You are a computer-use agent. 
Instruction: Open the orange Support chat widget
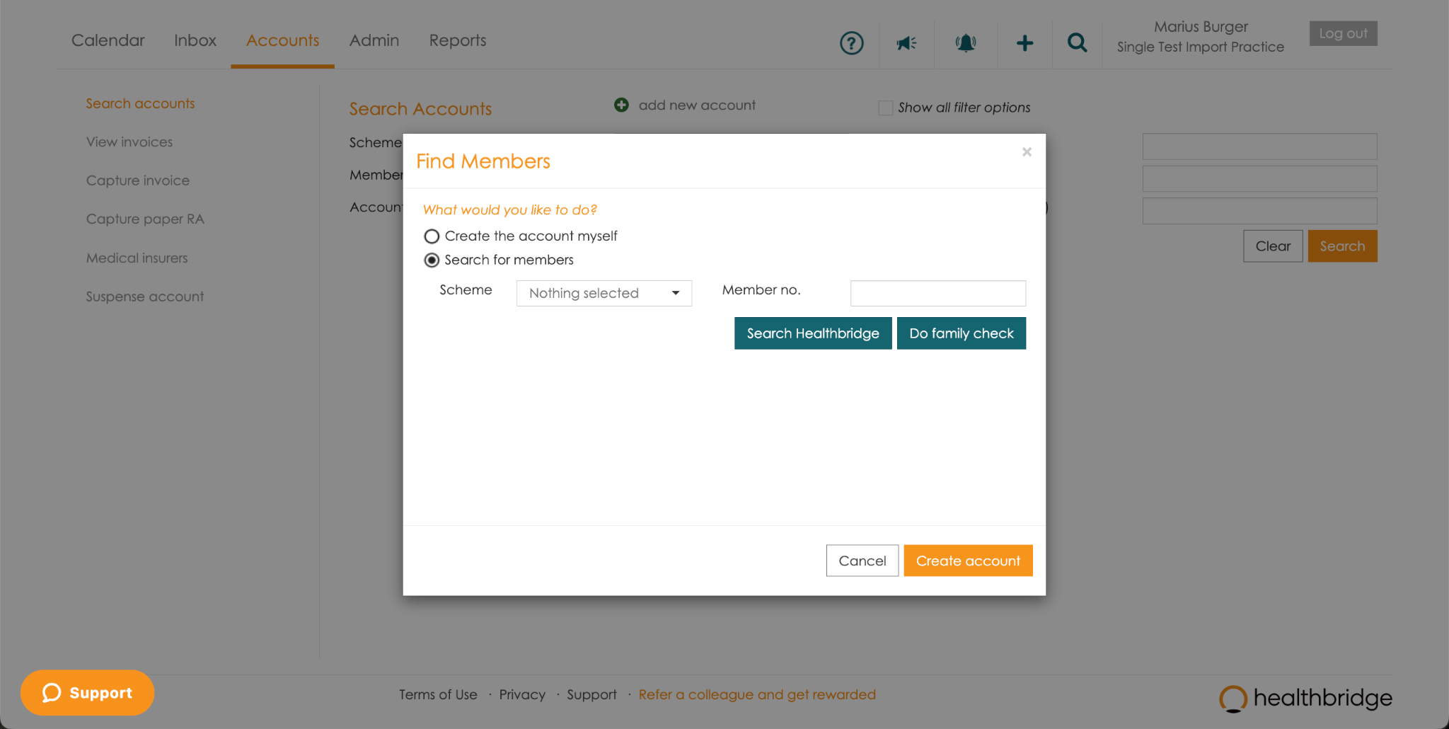click(x=88, y=692)
